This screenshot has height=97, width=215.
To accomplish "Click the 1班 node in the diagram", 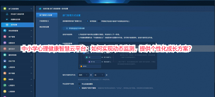I will (93, 57).
